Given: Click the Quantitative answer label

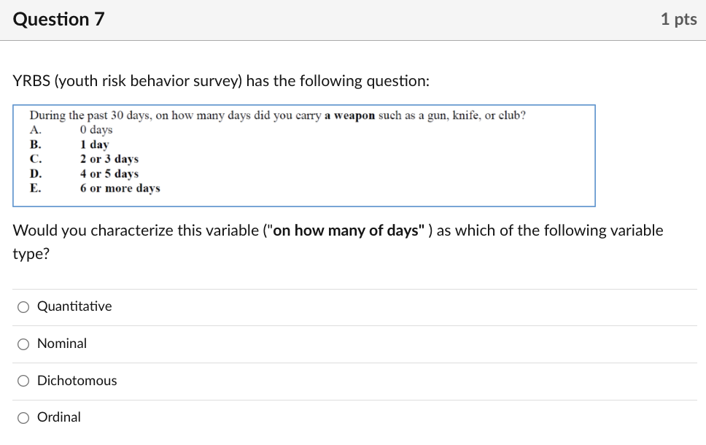Looking at the screenshot, I should point(75,306).
